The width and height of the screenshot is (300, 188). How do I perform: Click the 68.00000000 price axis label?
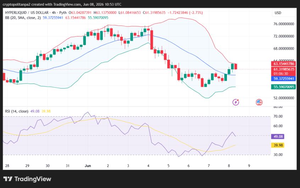[x=284, y=49]
